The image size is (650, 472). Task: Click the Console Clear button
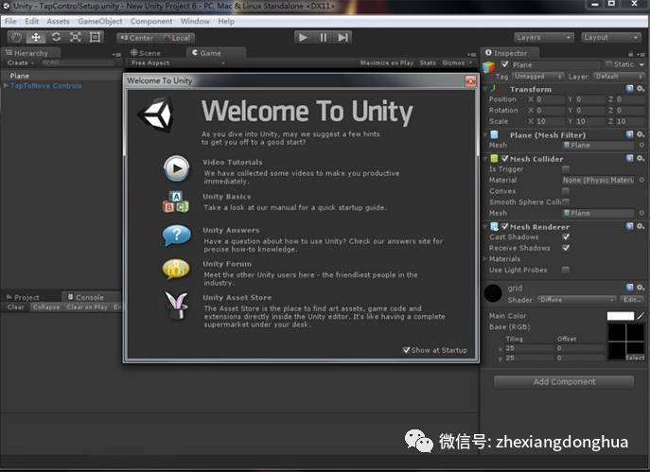(16, 307)
